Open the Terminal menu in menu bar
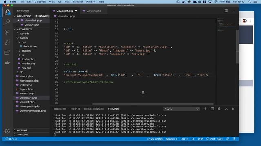 pos(78,2)
